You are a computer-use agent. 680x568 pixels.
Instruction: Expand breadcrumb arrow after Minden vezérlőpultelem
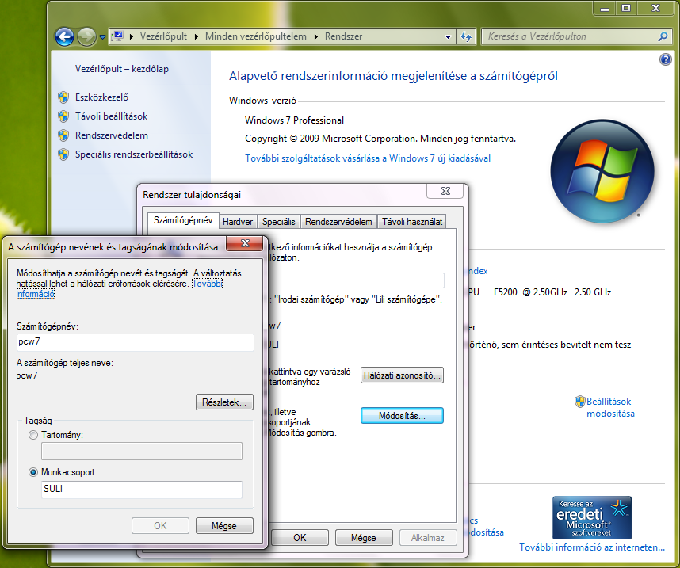coord(317,36)
